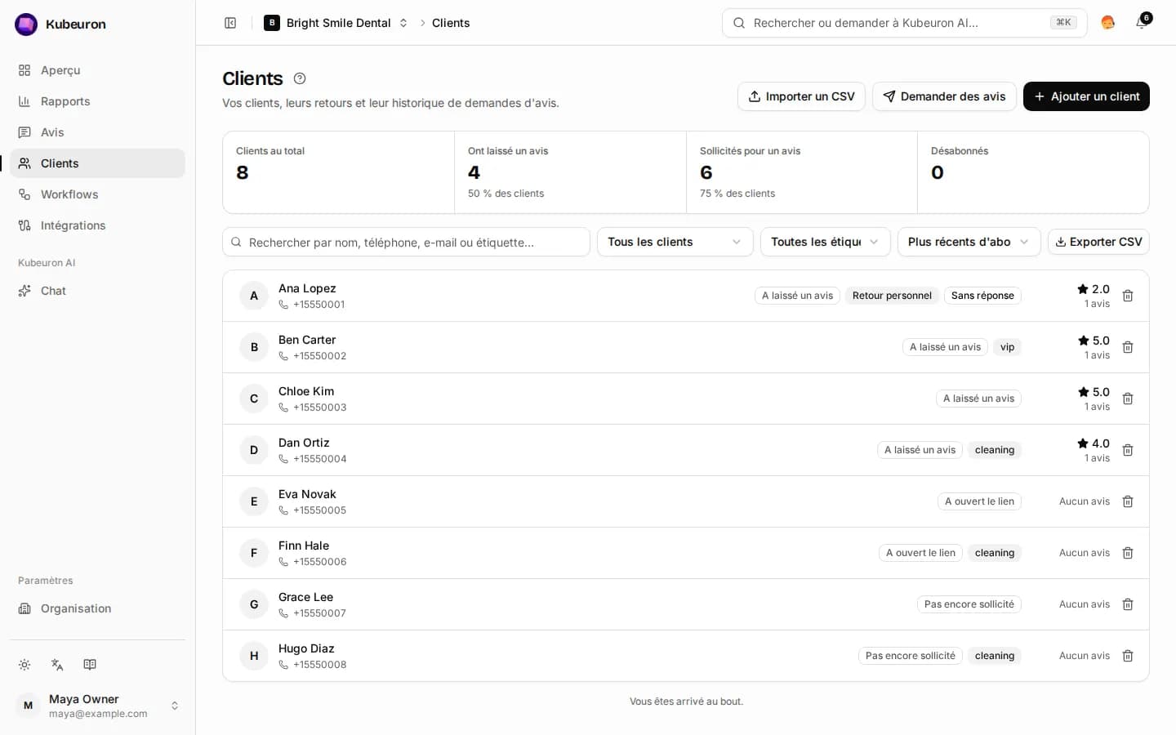Click the client search field
The image size is (1176, 735).
[406, 242]
